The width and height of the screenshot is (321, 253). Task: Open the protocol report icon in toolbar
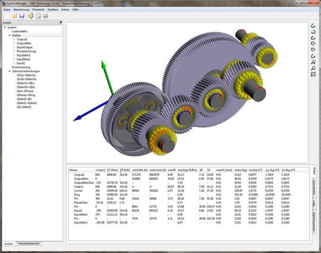(38, 16)
